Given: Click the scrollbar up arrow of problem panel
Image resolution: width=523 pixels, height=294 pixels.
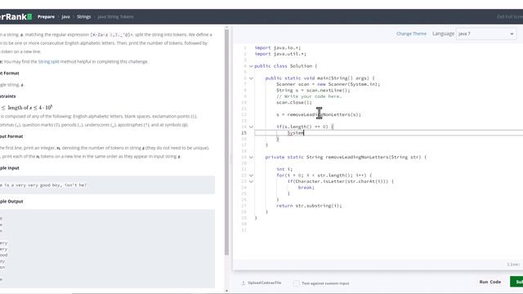Looking at the screenshot, I should (226, 27).
